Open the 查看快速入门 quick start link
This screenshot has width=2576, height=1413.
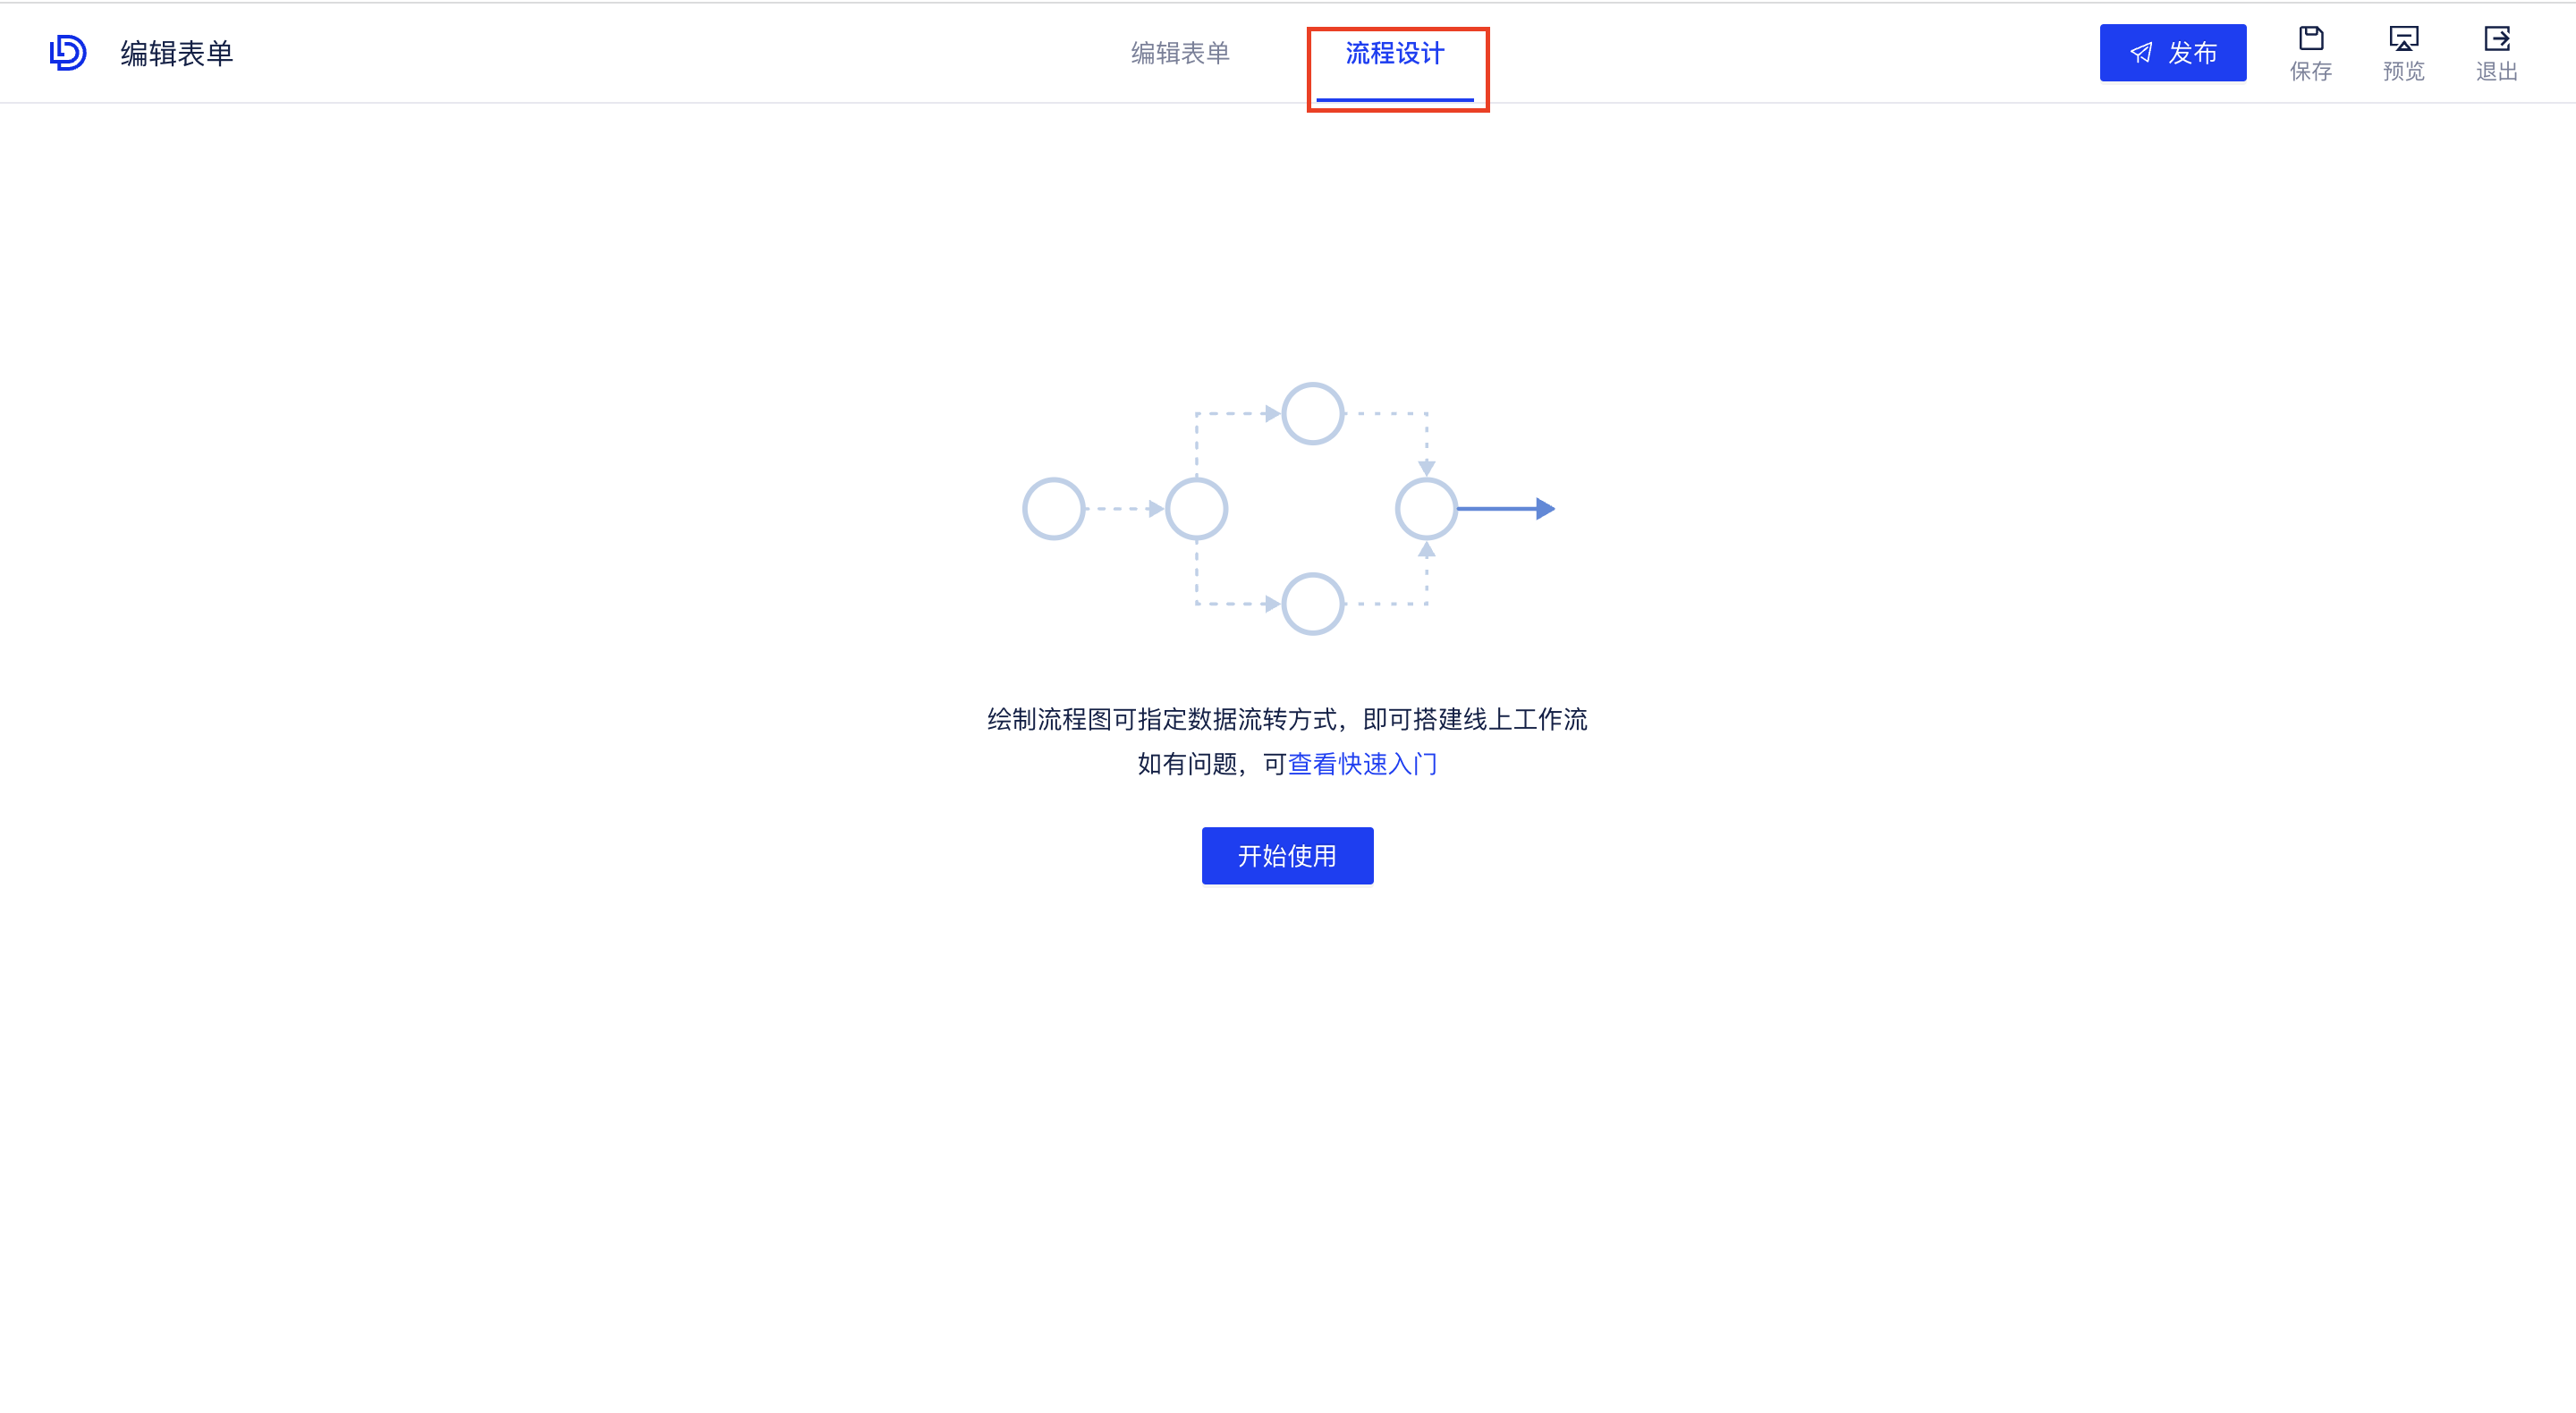[1362, 763]
